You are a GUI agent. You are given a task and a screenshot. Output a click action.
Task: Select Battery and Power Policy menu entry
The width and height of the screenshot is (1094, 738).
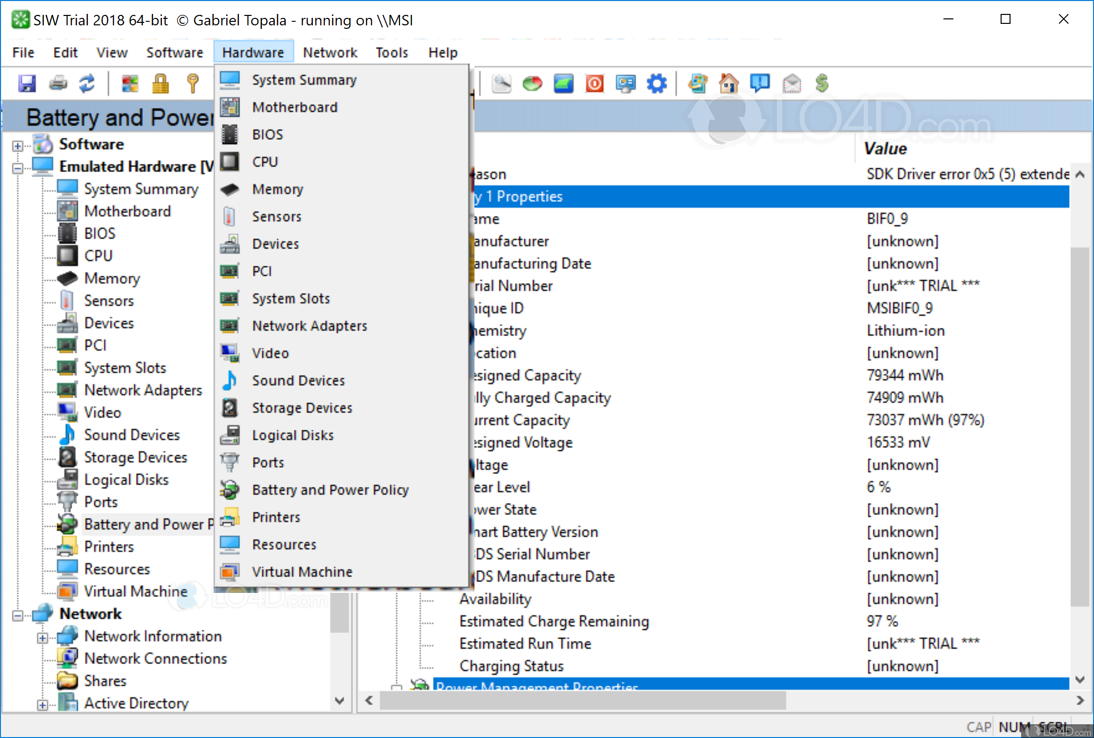330,490
